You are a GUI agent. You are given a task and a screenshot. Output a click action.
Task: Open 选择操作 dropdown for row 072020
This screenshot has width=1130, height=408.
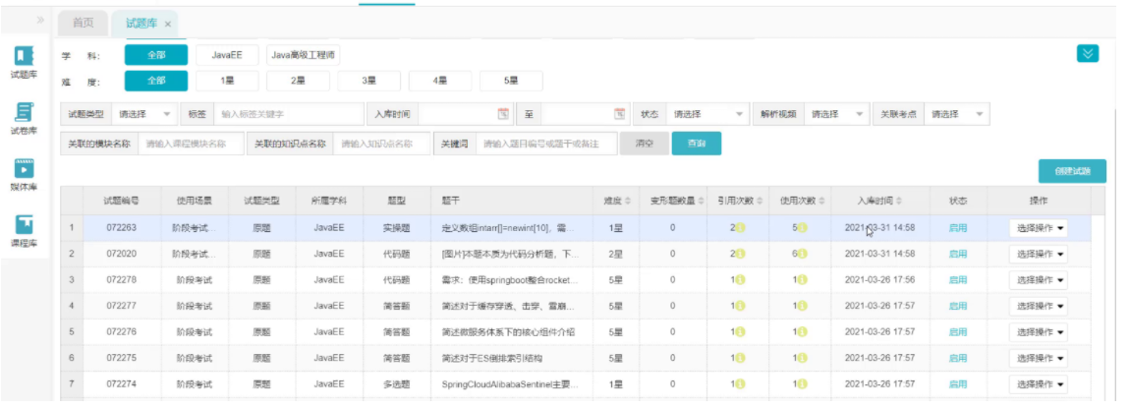1039,254
